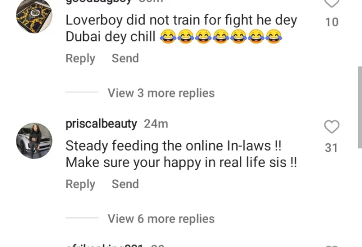The image size is (362, 247).
Task: Open the priscalbeauty username link
Action: pyautogui.click(x=101, y=124)
